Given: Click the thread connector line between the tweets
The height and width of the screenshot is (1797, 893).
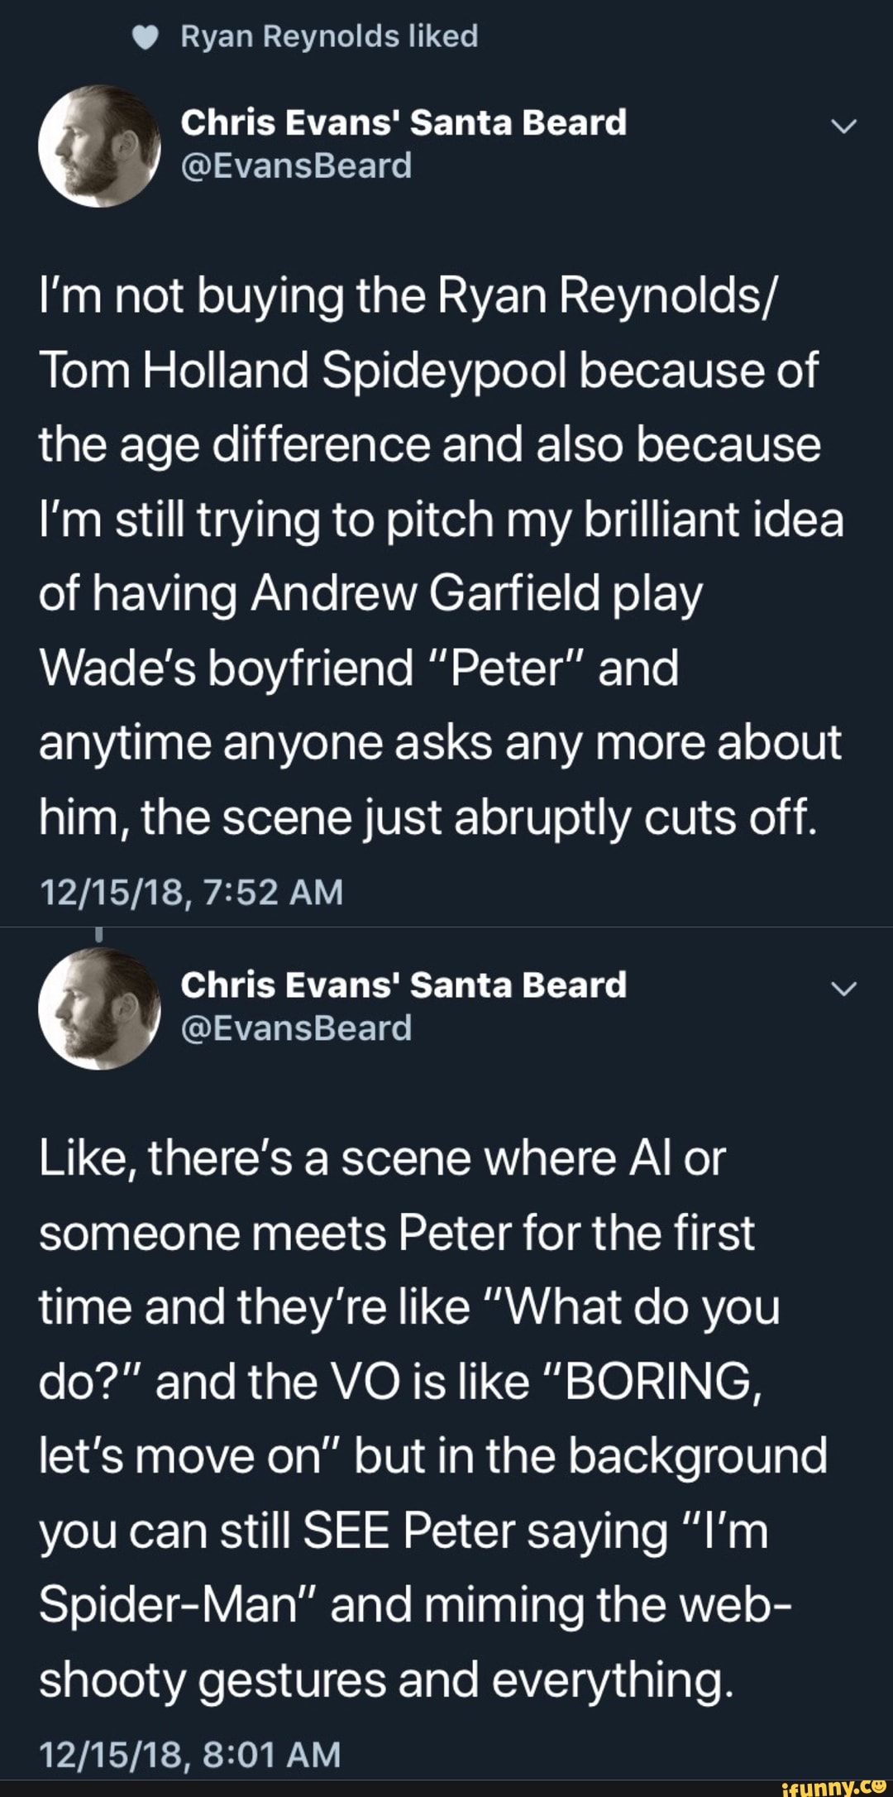Looking at the screenshot, I should click(99, 935).
